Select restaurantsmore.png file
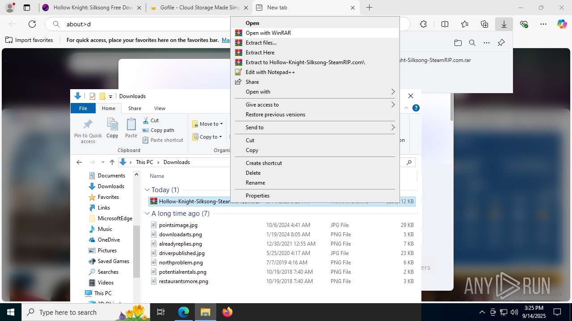 click(183, 281)
